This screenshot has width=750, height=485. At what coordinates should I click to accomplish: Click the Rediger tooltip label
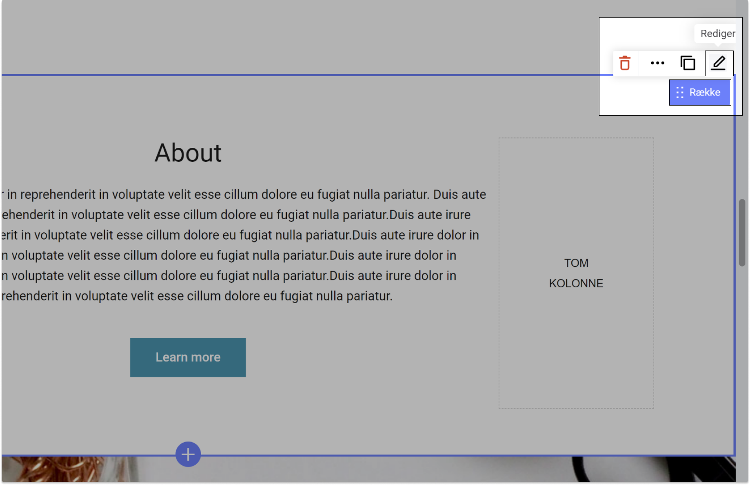pyautogui.click(x=717, y=33)
